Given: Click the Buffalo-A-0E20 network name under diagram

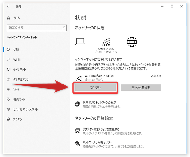Looking at the screenshot, I should point(106,49).
